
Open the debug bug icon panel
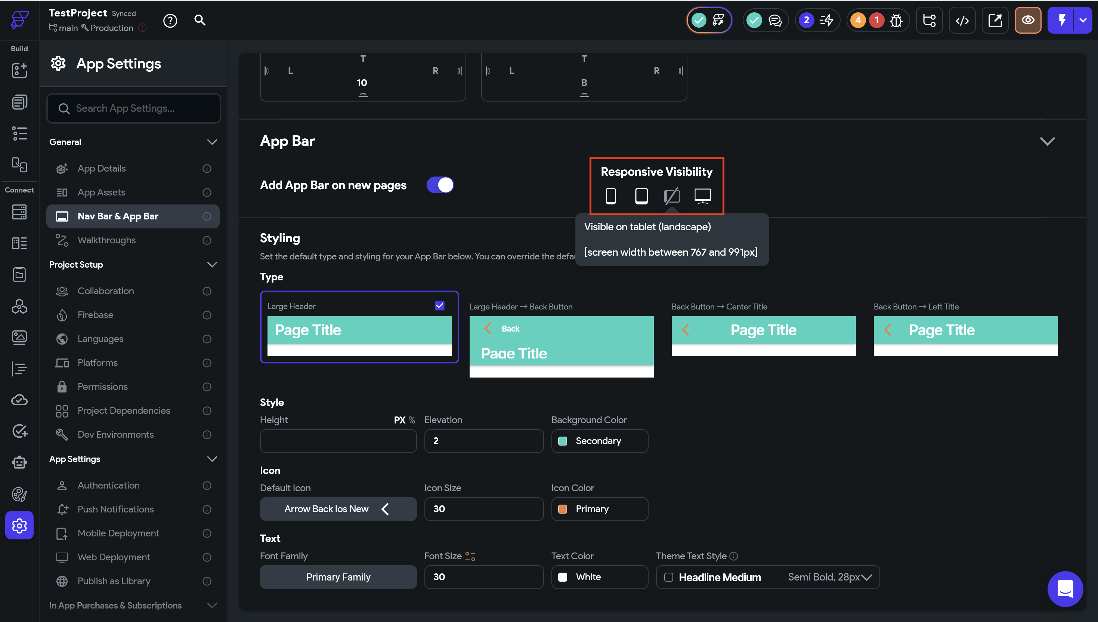896,21
